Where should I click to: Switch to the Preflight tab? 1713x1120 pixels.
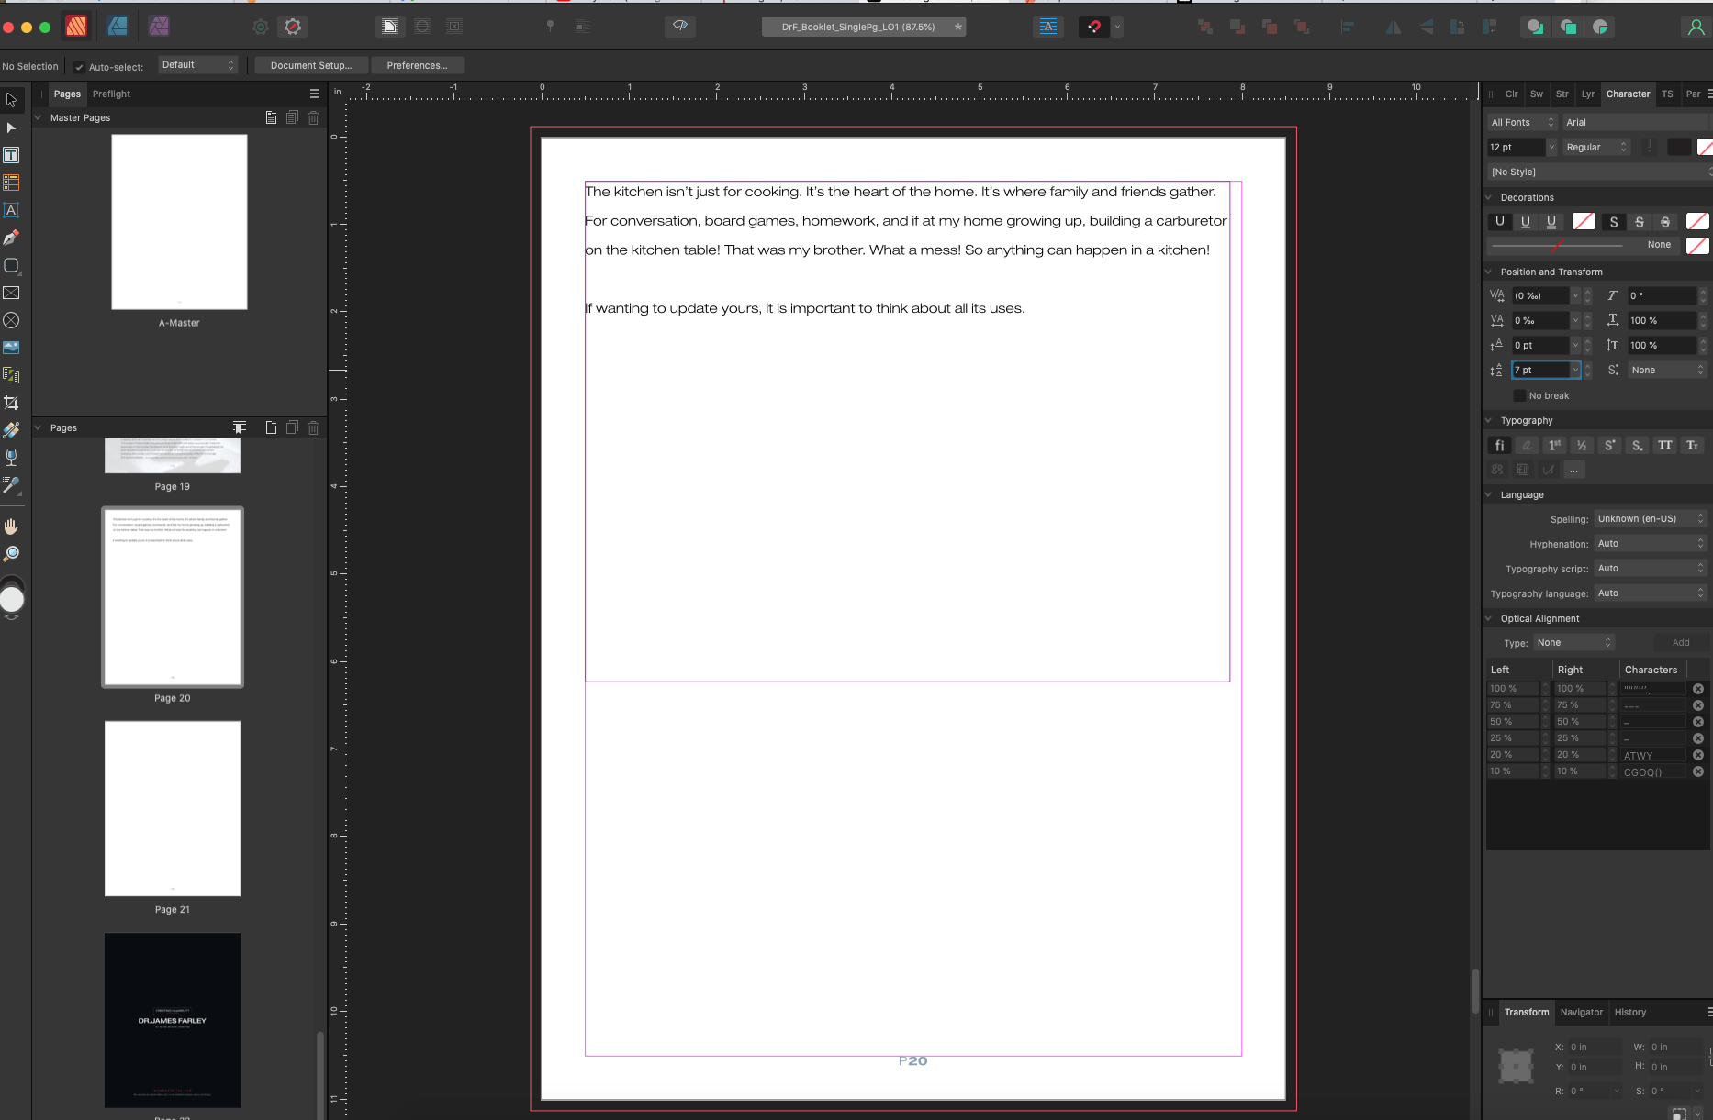(x=111, y=93)
